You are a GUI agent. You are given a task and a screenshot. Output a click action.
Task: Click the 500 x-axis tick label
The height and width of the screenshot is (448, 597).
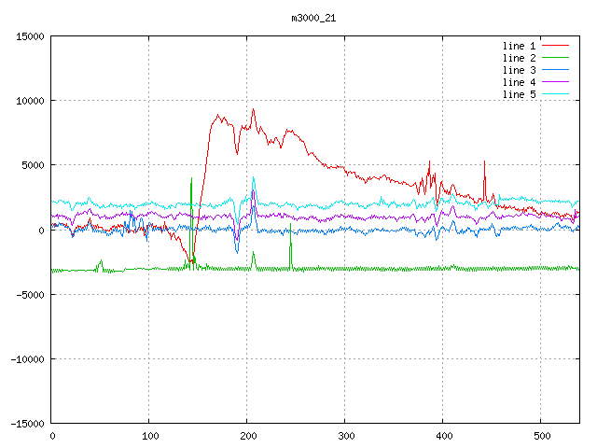pyautogui.click(x=542, y=436)
